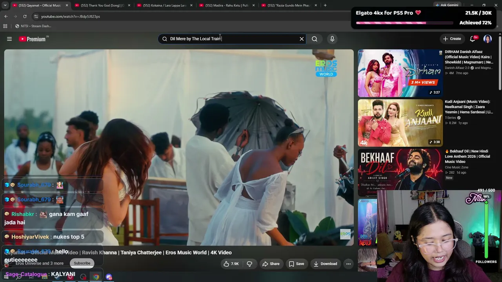Open the DIRHAM Danish Alfaaz video title
Viewport: 502px width, 282px height.
click(469, 57)
